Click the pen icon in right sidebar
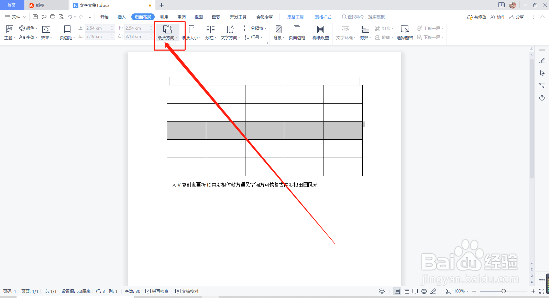The width and height of the screenshot is (549, 298). pyautogui.click(x=542, y=61)
